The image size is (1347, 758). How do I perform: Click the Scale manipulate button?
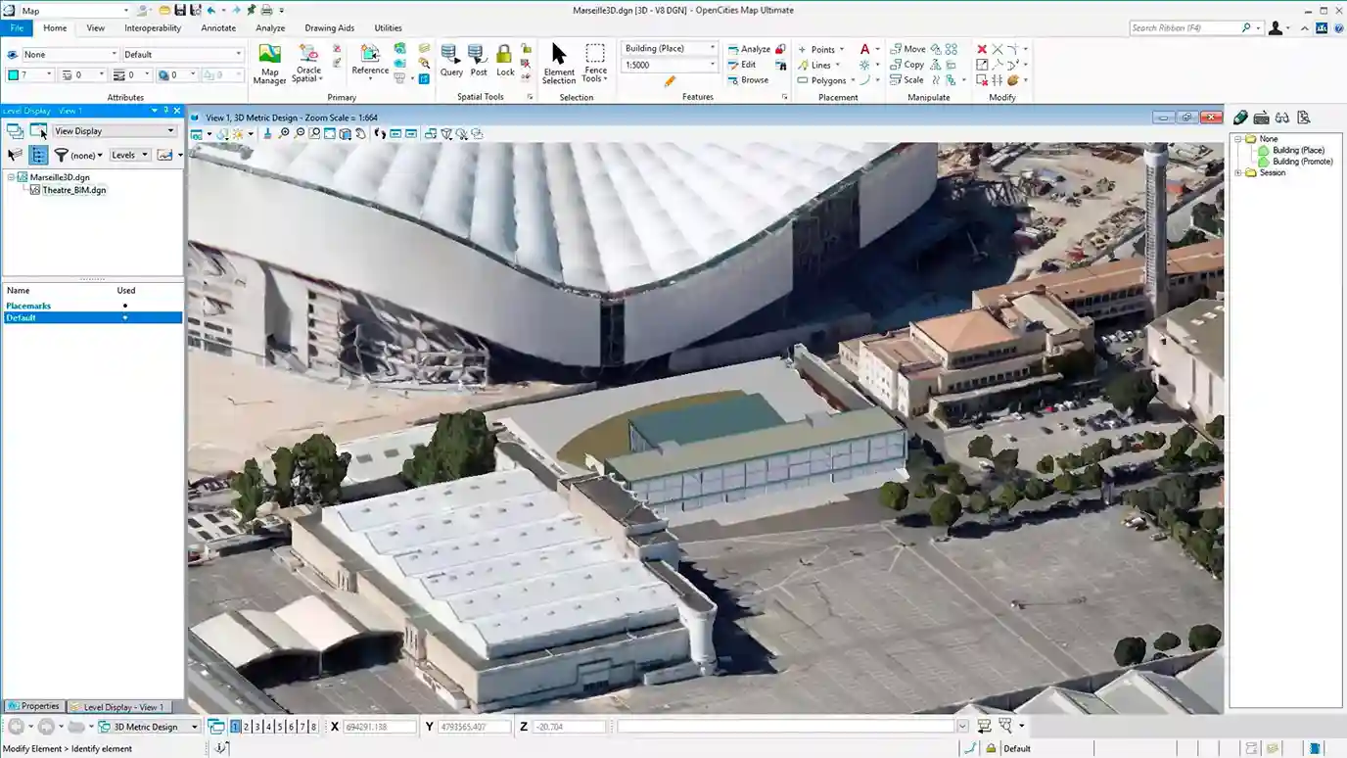coord(907,80)
